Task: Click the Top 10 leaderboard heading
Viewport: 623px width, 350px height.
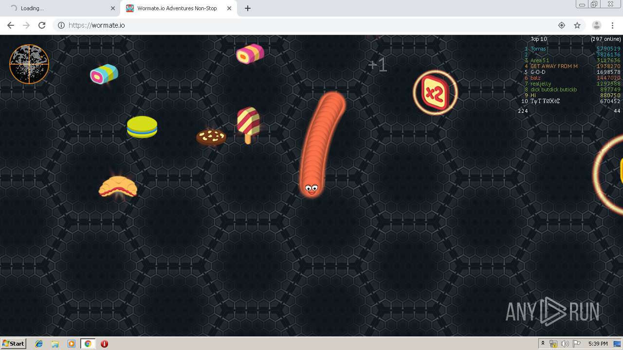Action: click(539, 39)
